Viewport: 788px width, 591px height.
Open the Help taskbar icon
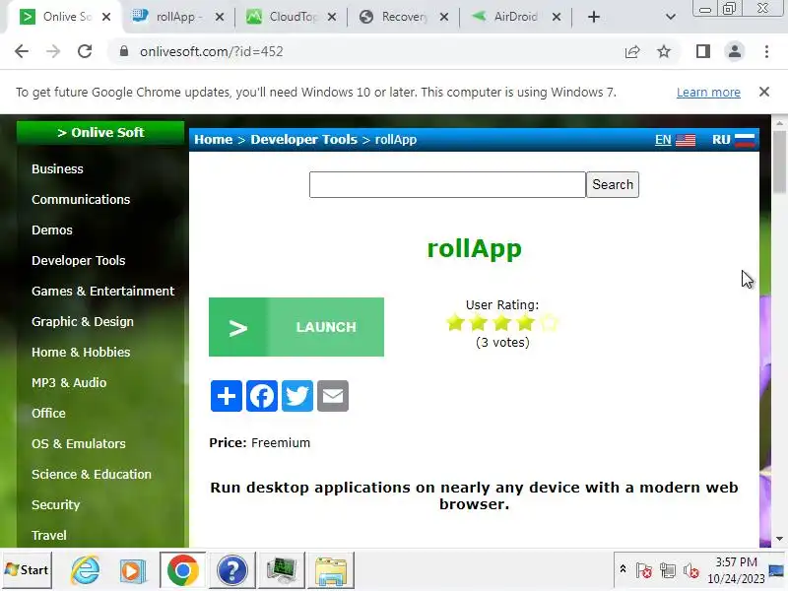(x=232, y=570)
